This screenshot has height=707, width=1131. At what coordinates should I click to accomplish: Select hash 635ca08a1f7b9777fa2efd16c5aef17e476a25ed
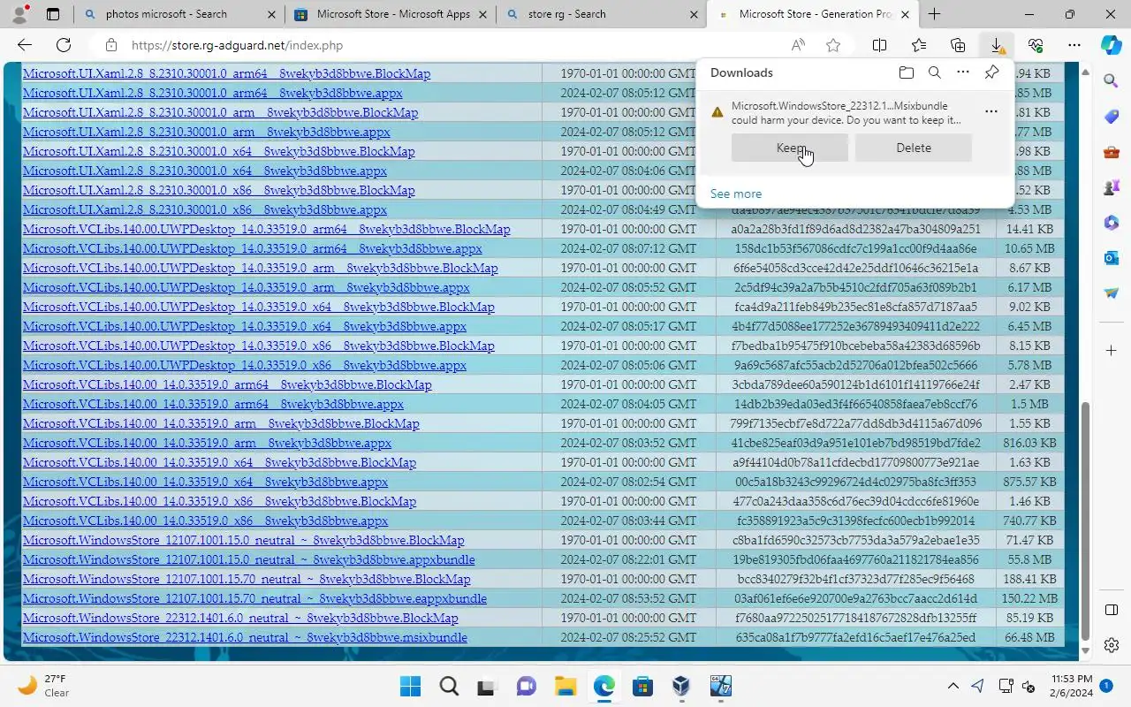pos(855,637)
